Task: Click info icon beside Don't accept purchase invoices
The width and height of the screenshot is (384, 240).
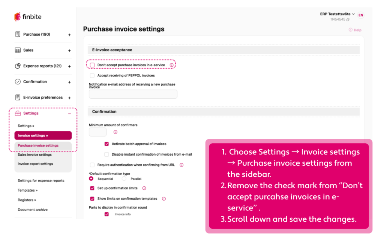Action: click(x=172, y=65)
